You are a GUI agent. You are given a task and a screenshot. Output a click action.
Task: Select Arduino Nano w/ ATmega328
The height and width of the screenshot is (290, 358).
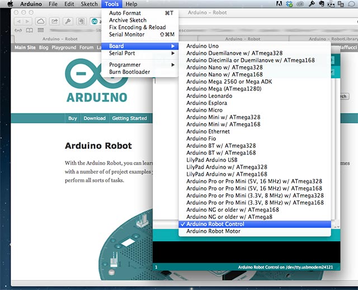(255, 67)
